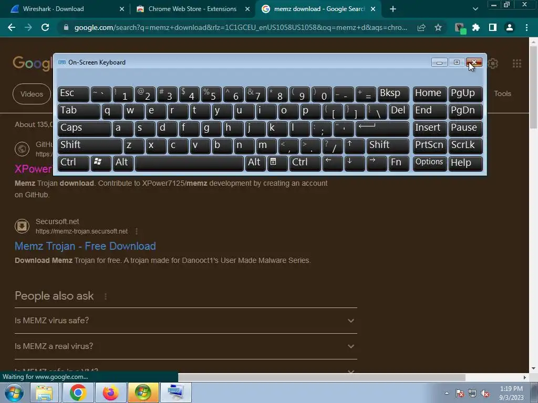Image resolution: width=538 pixels, height=403 pixels.
Task: Close the Wireshark Download tab
Action: [122, 9]
